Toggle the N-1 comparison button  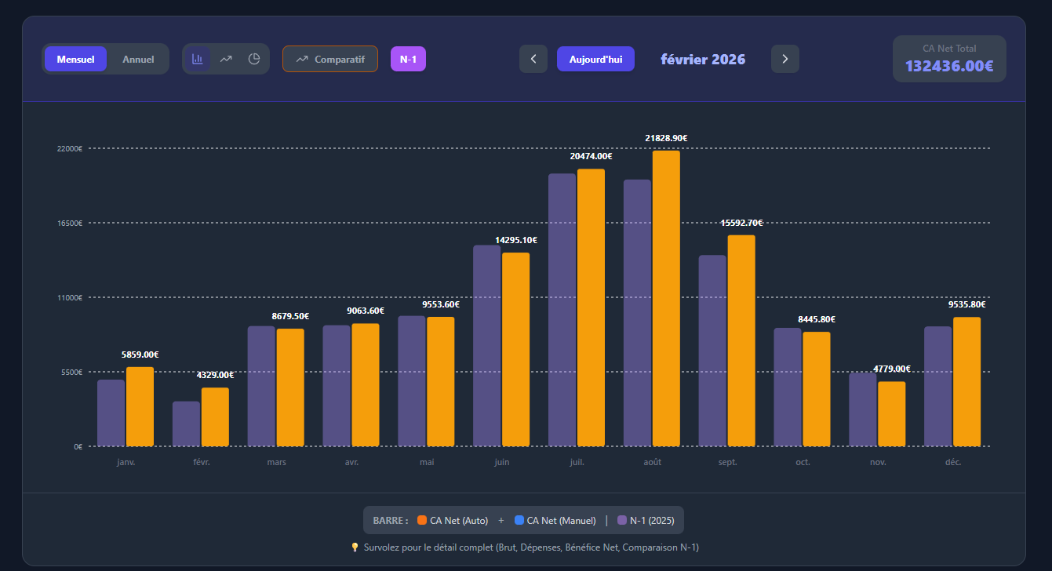(408, 59)
